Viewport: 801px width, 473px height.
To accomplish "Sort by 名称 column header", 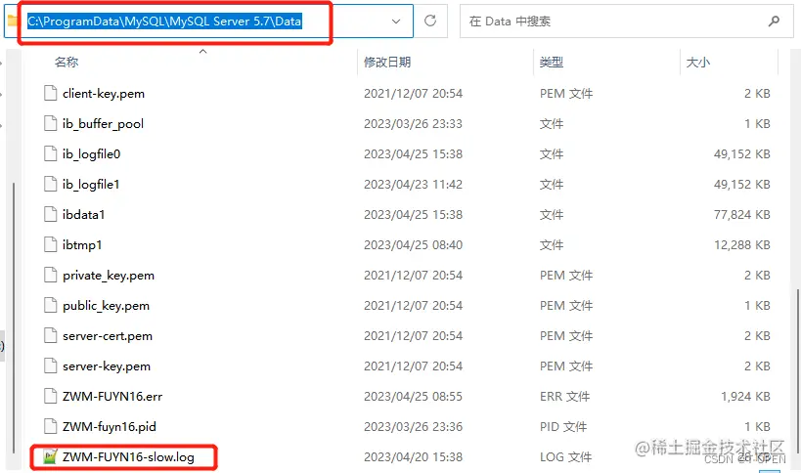I will [67, 63].
